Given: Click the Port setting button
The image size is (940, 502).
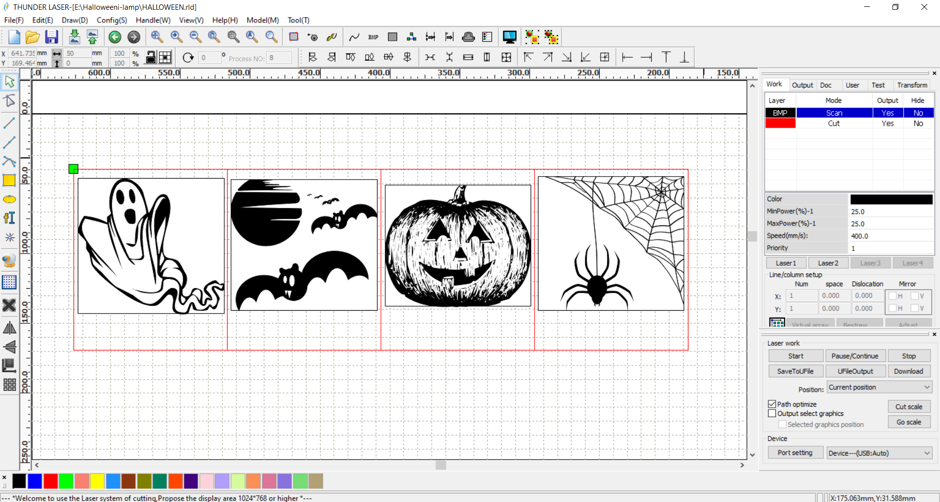Looking at the screenshot, I should (795, 453).
